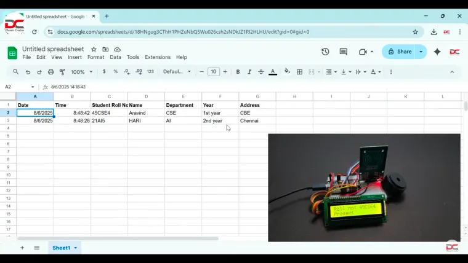This screenshot has height=263, width=468.
Task: Open the Data menu
Action: pyautogui.click(x=116, y=57)
